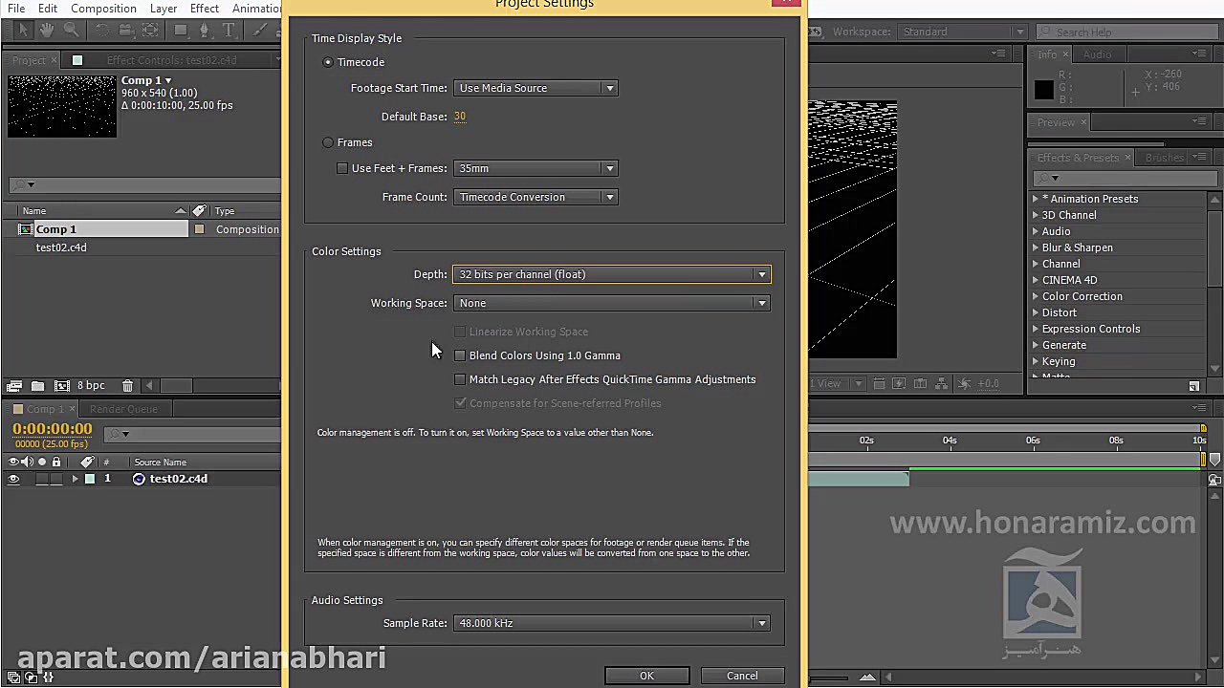Open the Frame Count dropdown
Image resolution: width=1224 pixels, height=688 pixels.
[x=535, y=197]
